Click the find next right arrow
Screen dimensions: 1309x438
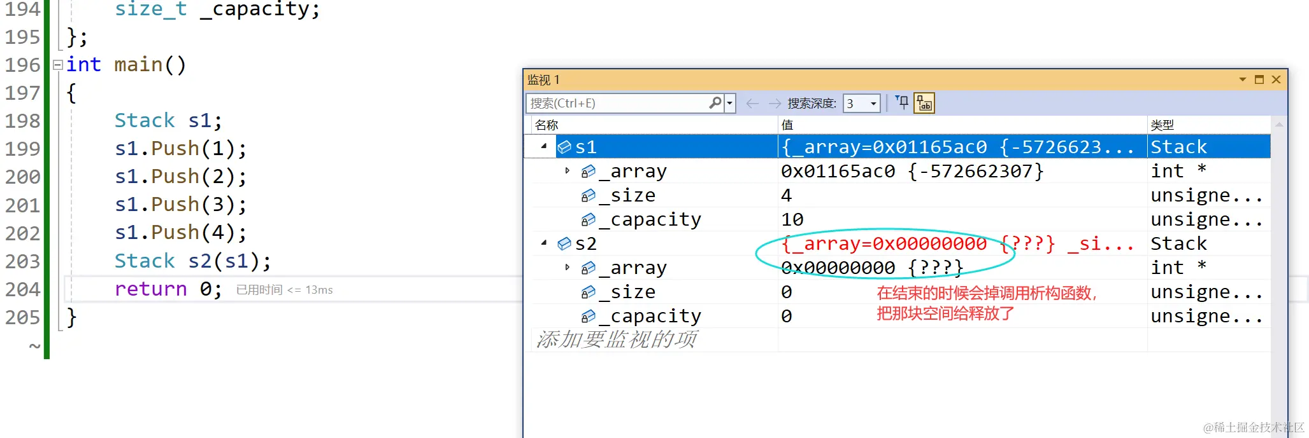pyautogui.click(x=775, y=103)
